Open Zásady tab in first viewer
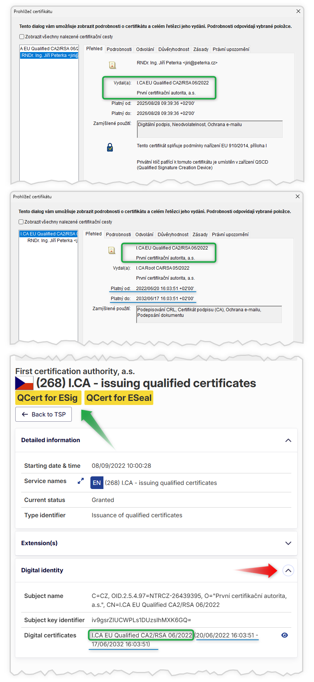Image resolution: width=314 pixels, height=682 pixels. [x=201, y=49]
